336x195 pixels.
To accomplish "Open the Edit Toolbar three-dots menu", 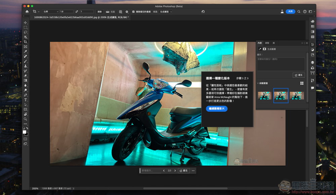I will [x=26, y=124].
